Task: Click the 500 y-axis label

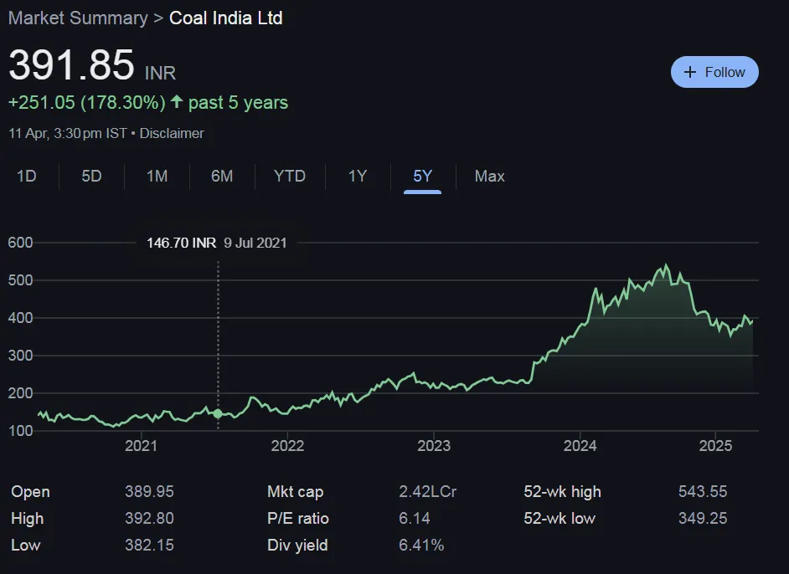Action: 21,280
